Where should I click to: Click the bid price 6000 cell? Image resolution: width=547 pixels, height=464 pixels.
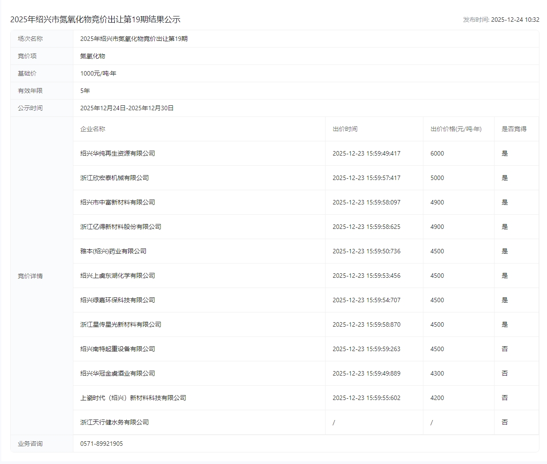pyautogui.click(x=437, y=153)
